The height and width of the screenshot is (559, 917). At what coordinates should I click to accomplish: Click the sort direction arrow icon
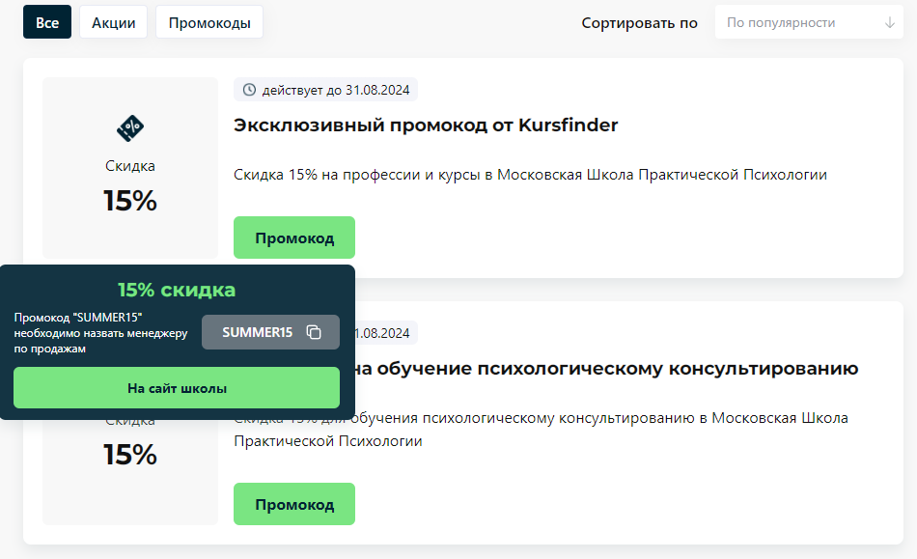(x=890, y=22)
